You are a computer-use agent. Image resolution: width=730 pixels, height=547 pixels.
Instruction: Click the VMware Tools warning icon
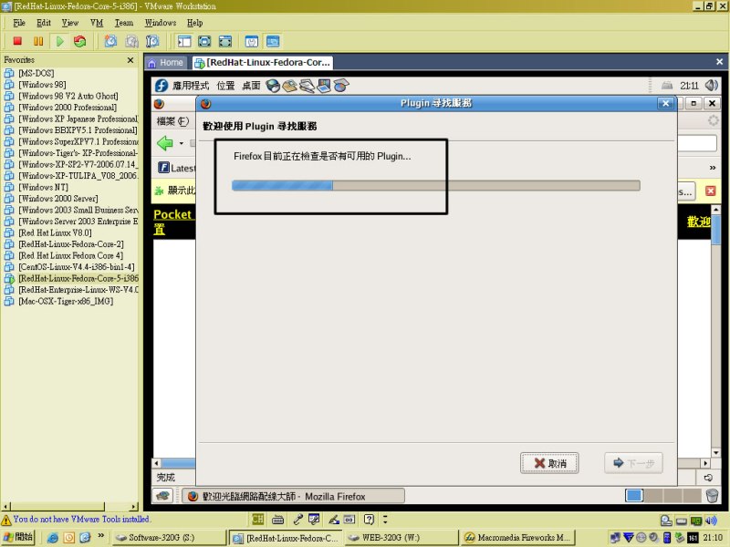[x=6, y=520]
